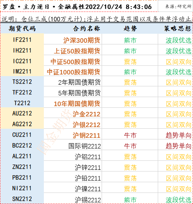
Task: Click 震荡 trend in AU2212 row
Action: point(130,114)
